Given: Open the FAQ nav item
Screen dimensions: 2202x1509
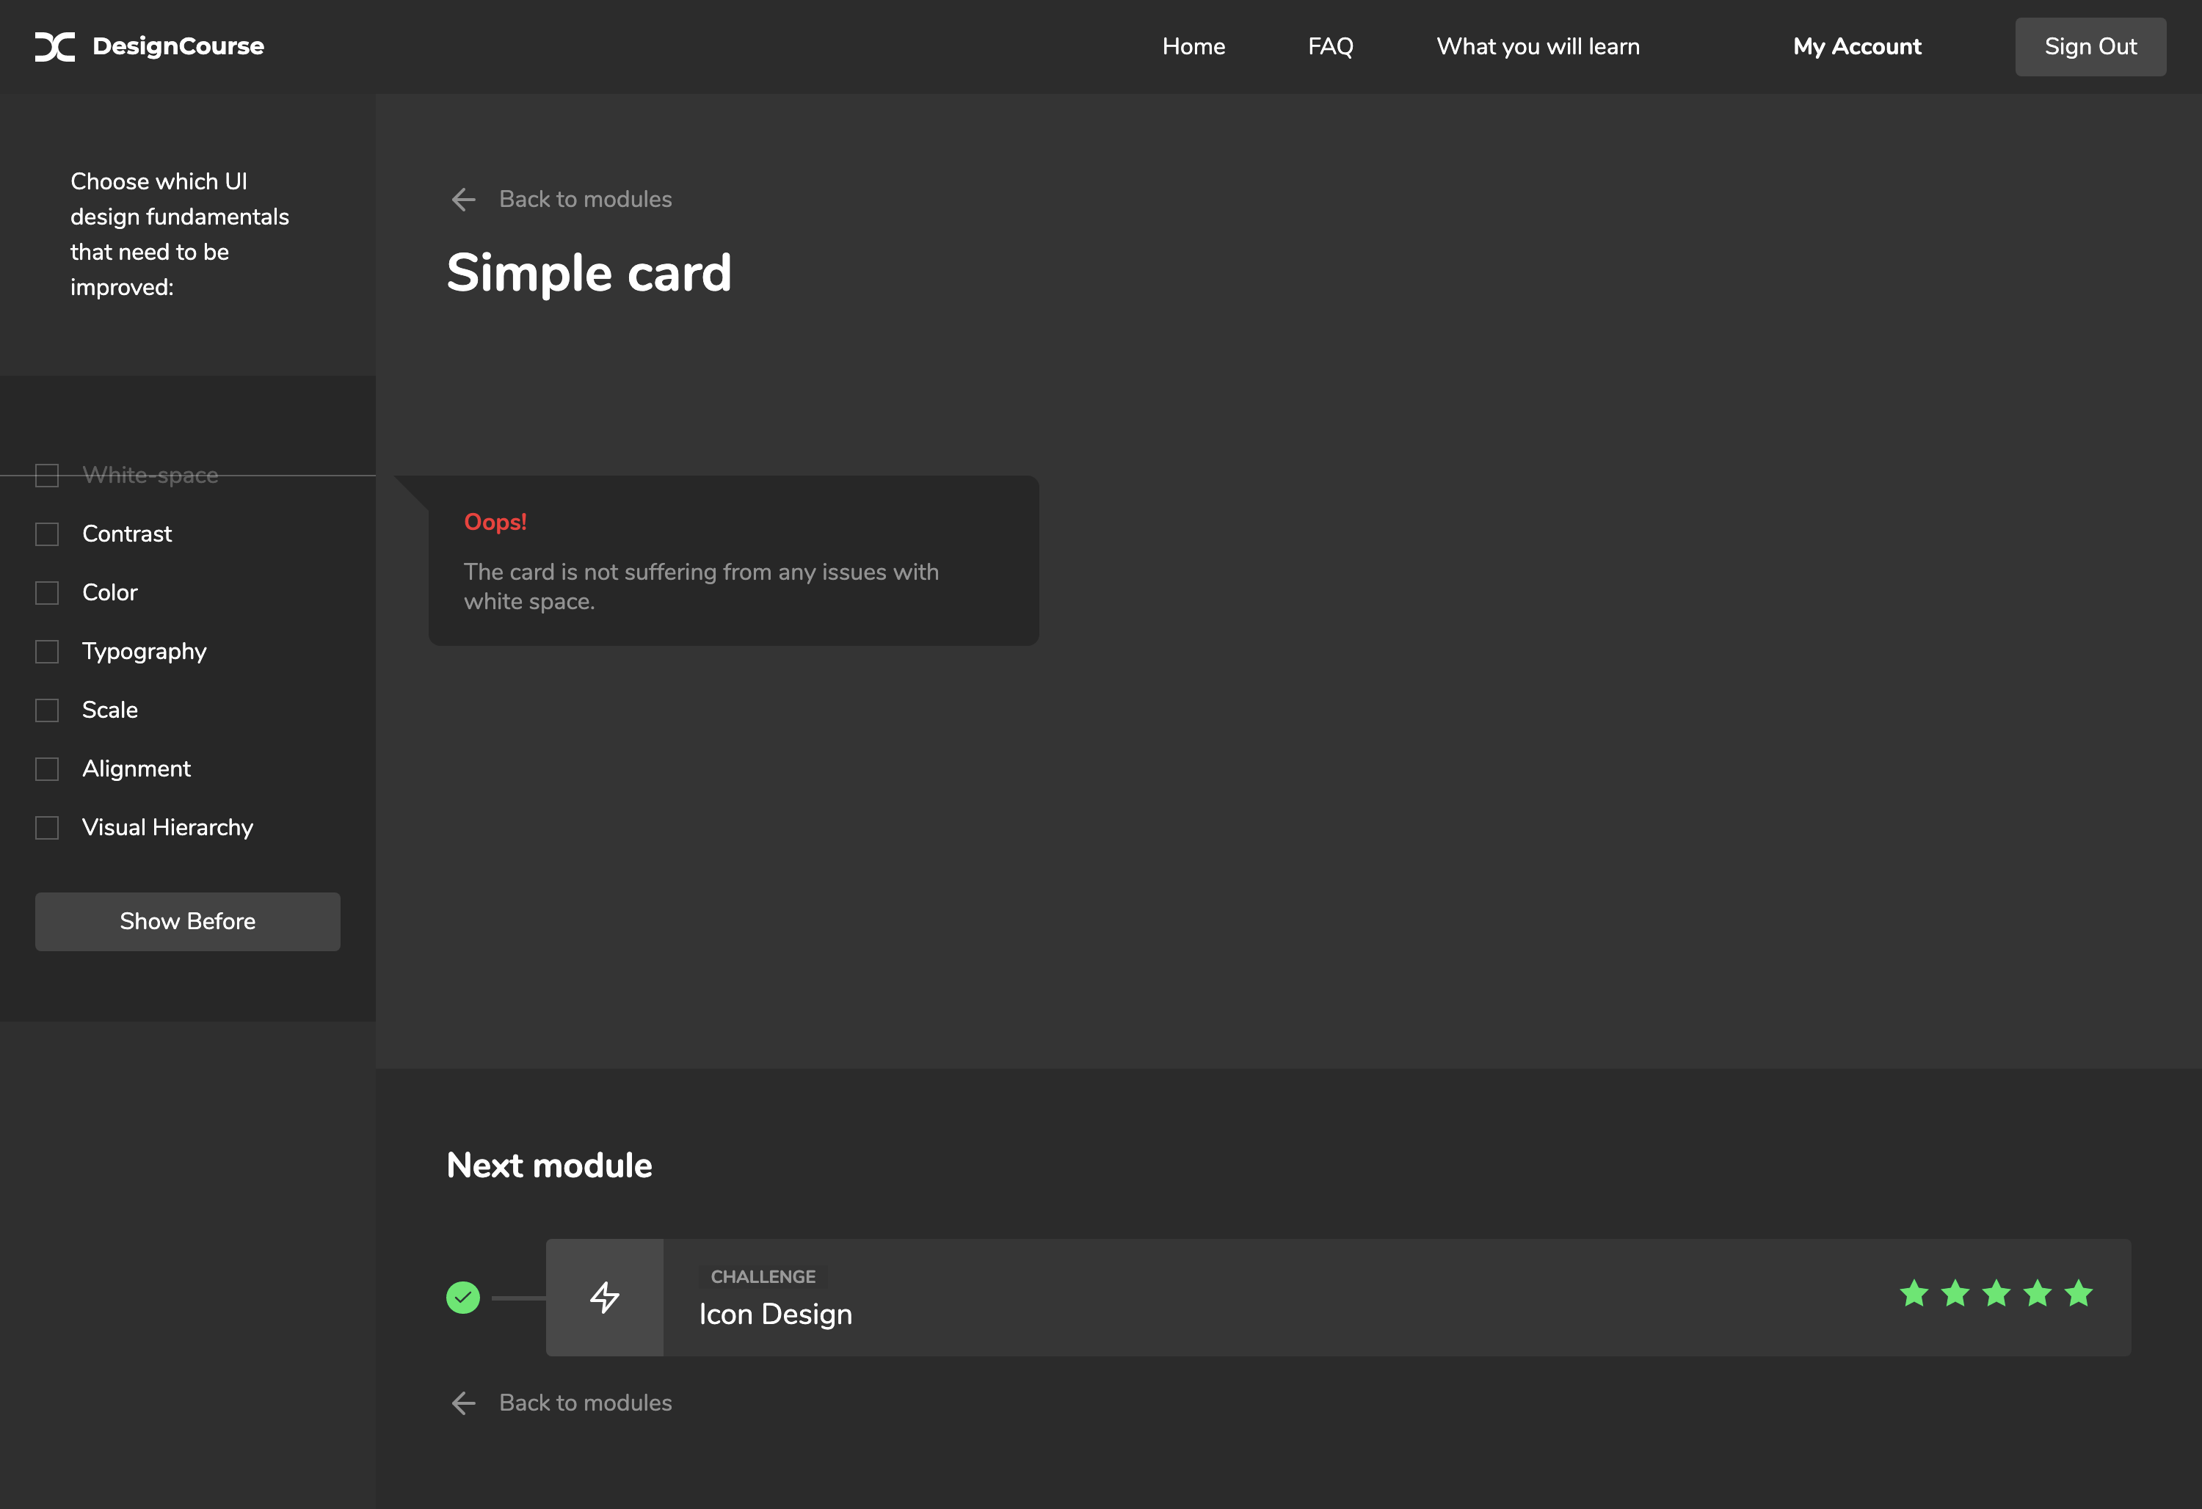Looking at the screenshot, I should click(x=1330, y=46).
